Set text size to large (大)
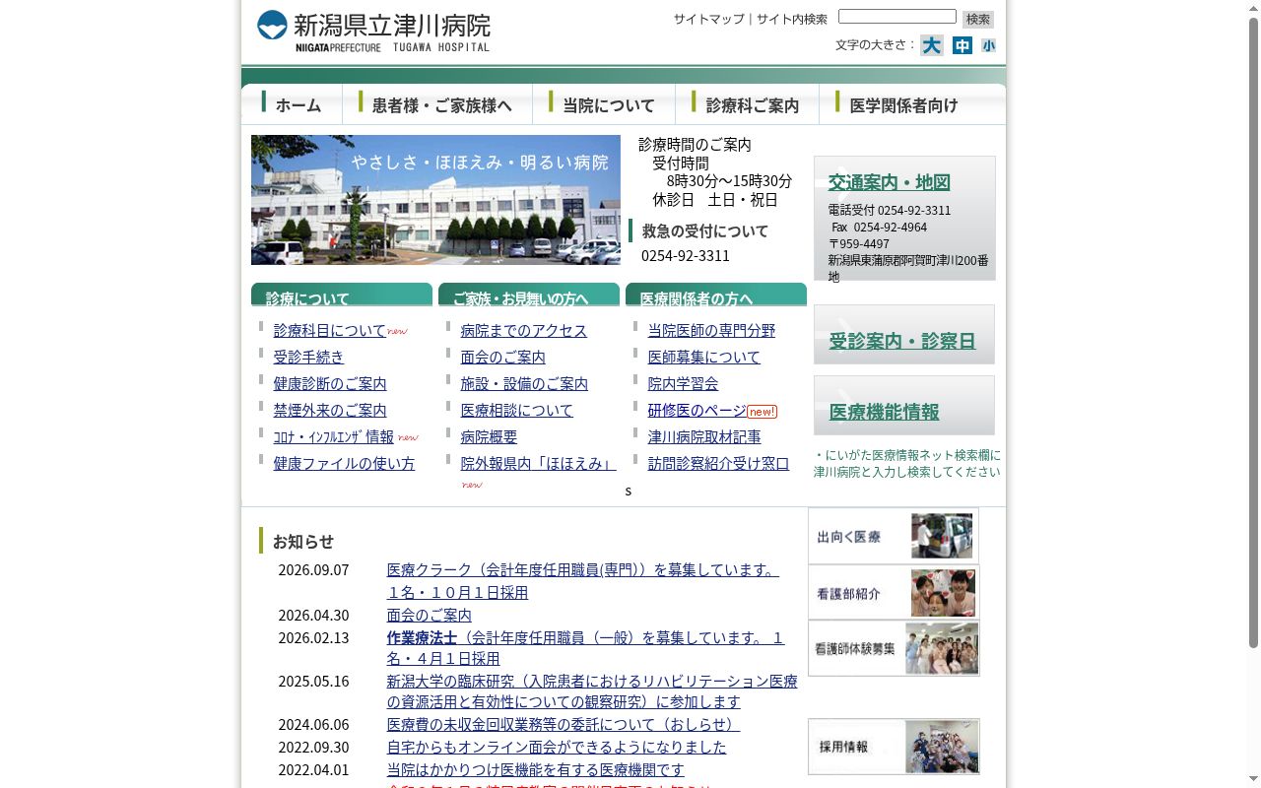The image size is (1261, 788). click(932, 45)
